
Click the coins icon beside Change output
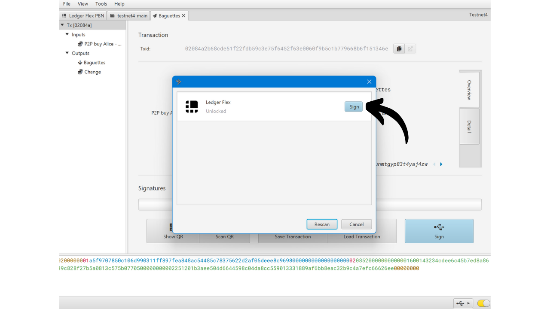click(80, 72)
